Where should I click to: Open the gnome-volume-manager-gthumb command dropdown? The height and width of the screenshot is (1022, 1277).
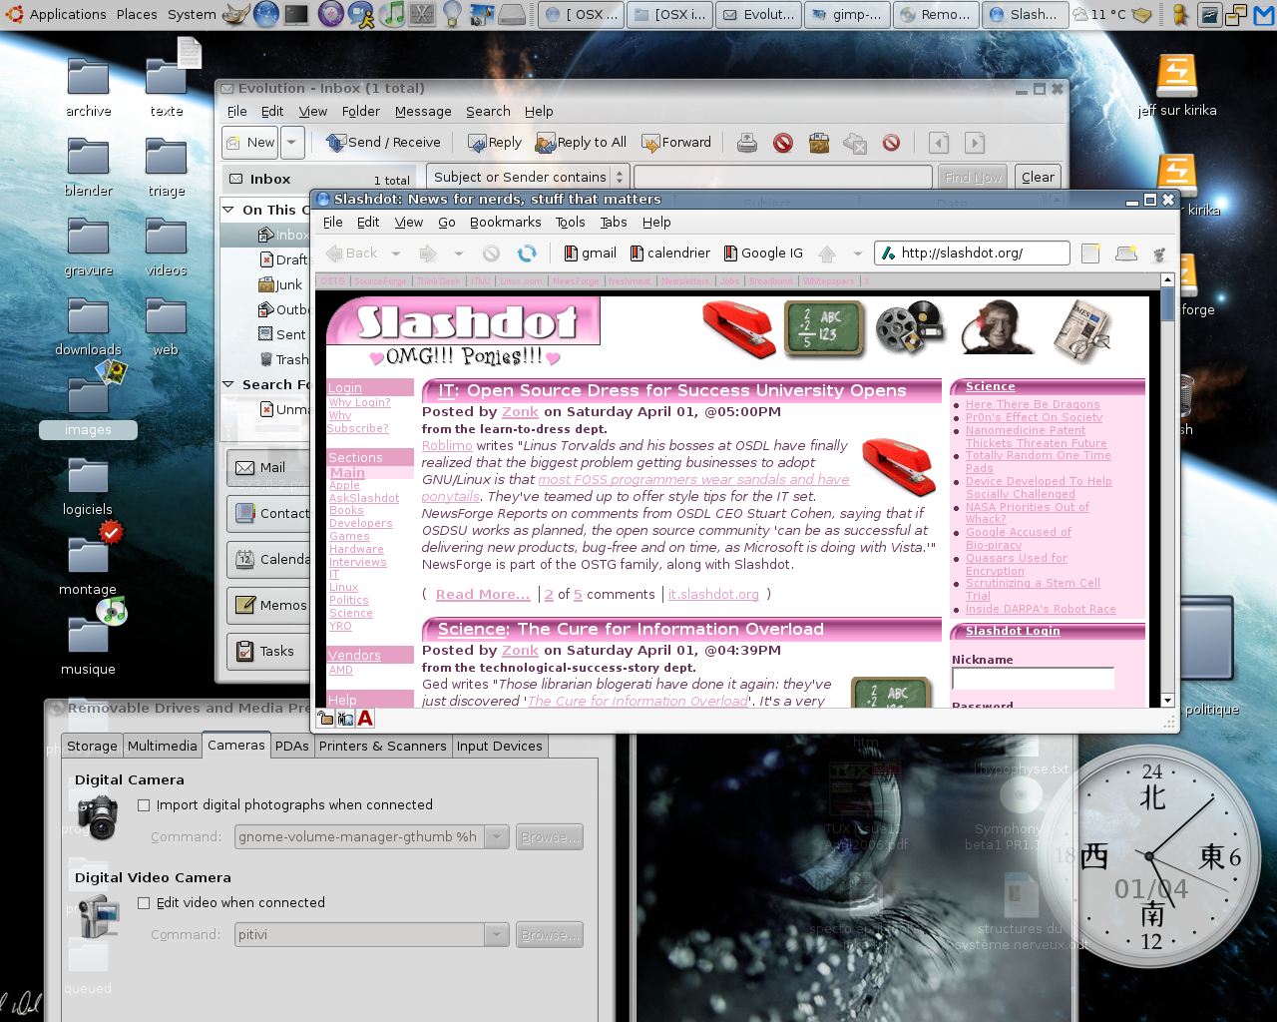(497, 837)
